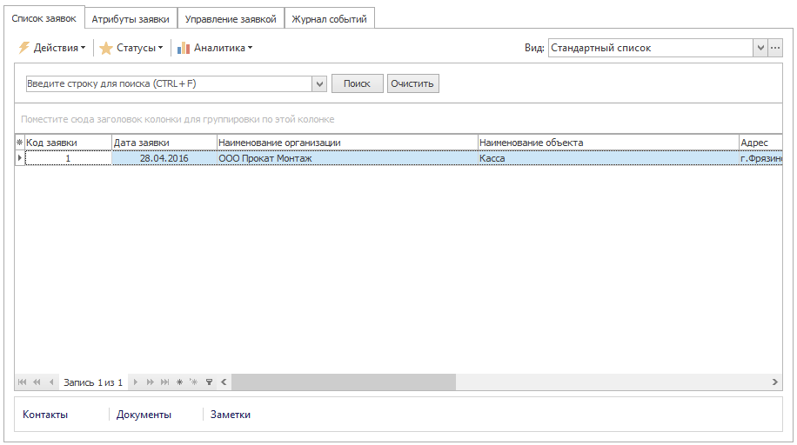
Task: Click the scroll right arrow of grid
Action: (774, 382)
